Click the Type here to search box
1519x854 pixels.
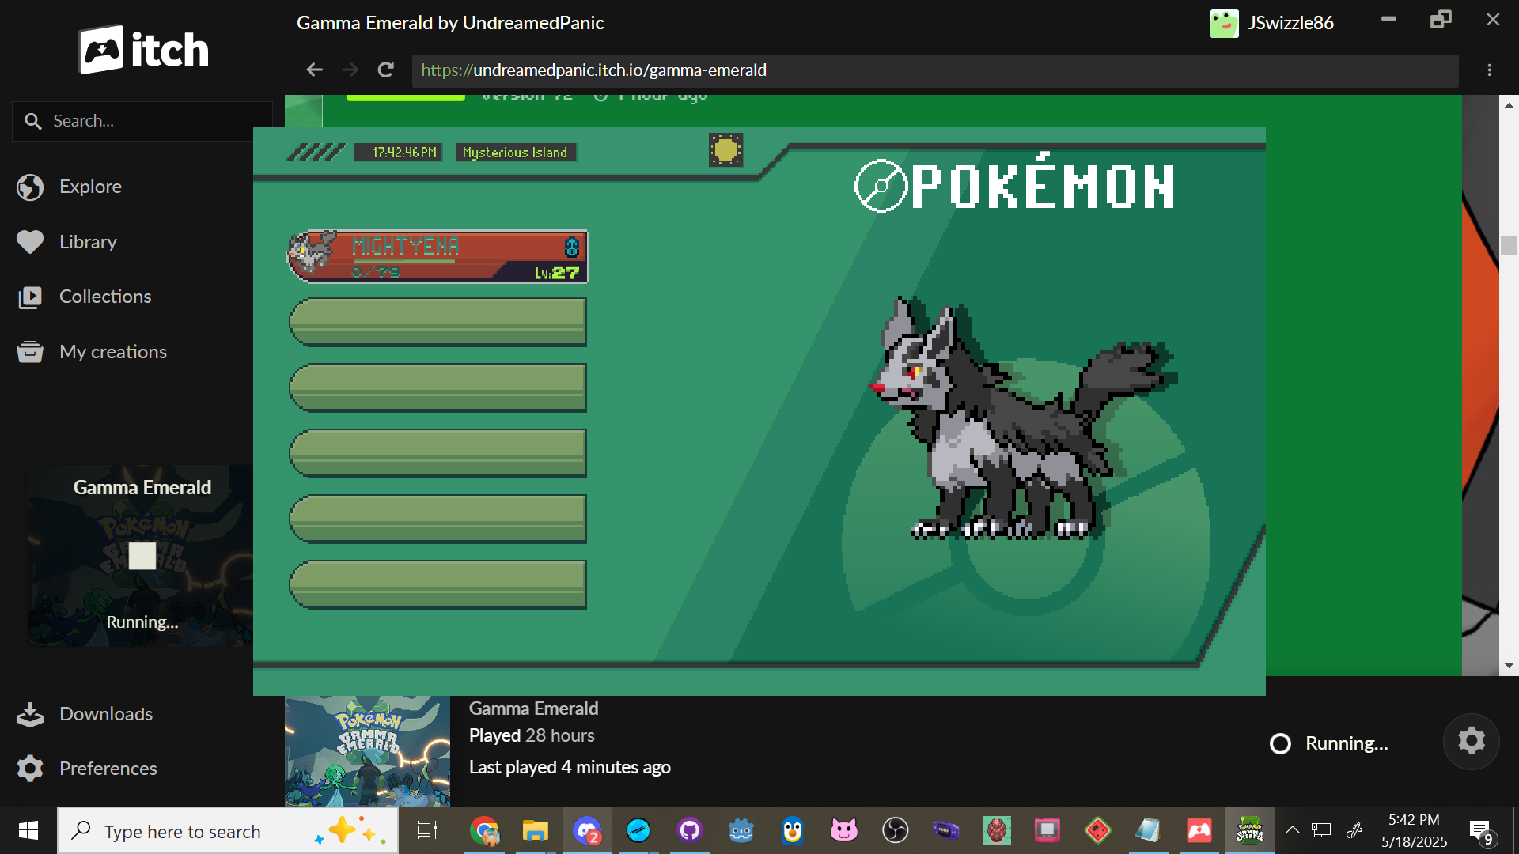pos(228,831)
